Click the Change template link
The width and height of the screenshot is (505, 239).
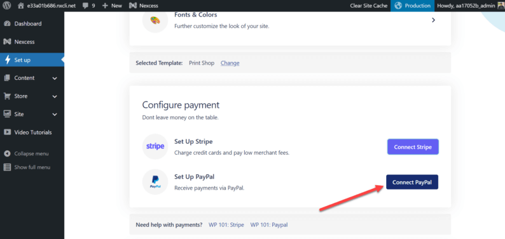(x=230, y=63)
